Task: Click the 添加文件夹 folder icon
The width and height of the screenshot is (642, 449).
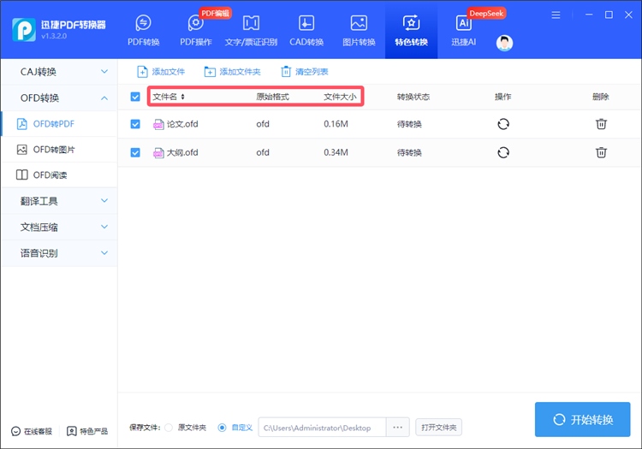Action: (210, 72)
